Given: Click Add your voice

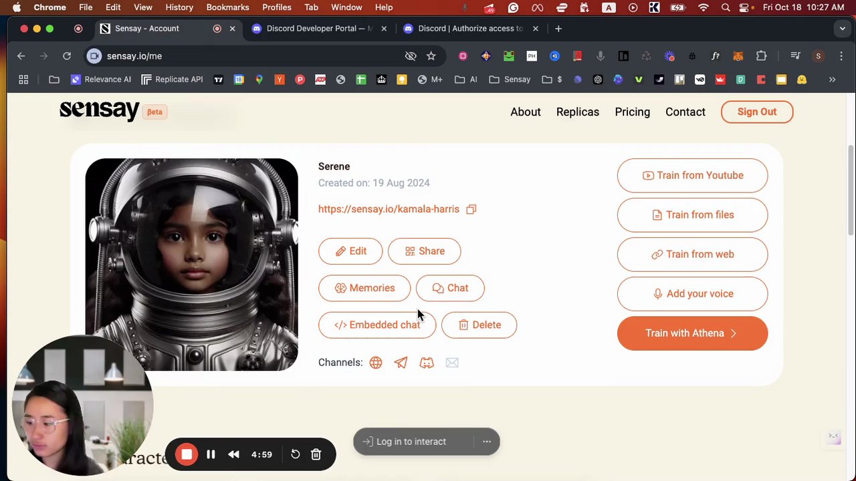Looking at the screenshot, I should pyautogui.click(x=692, y=294).
